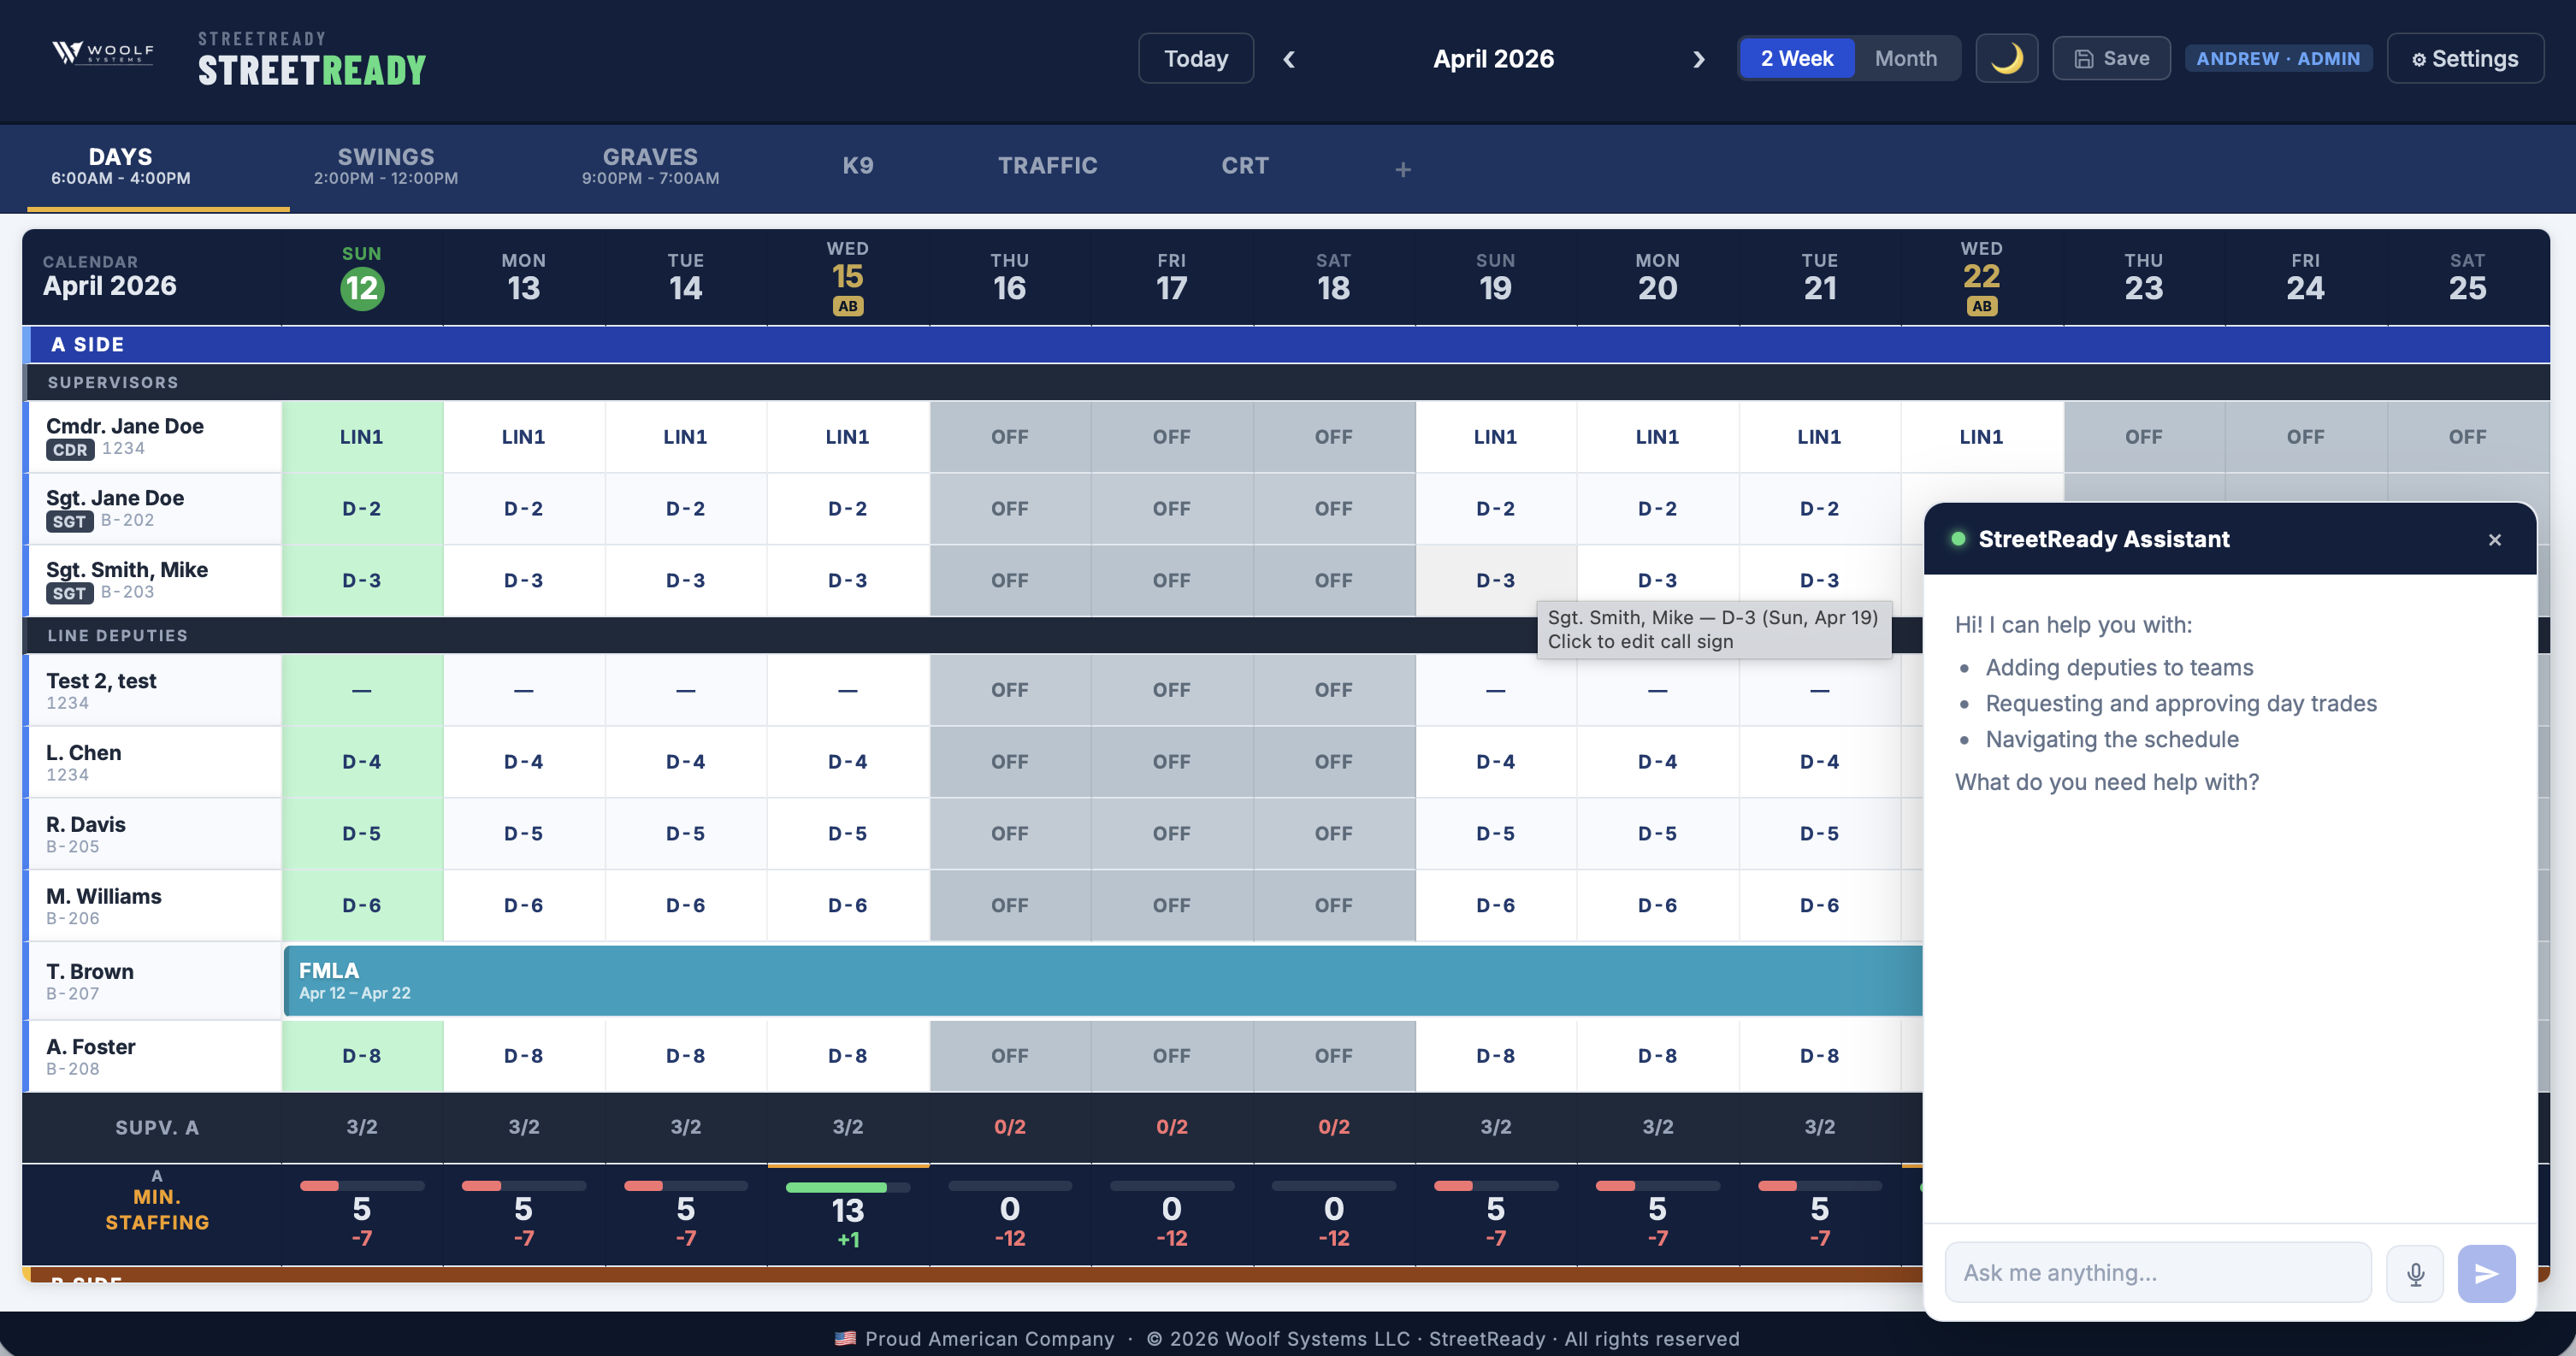Switch to the SWINGS tab
Screen dimensions: 2576x1356
tap(386, 165)
